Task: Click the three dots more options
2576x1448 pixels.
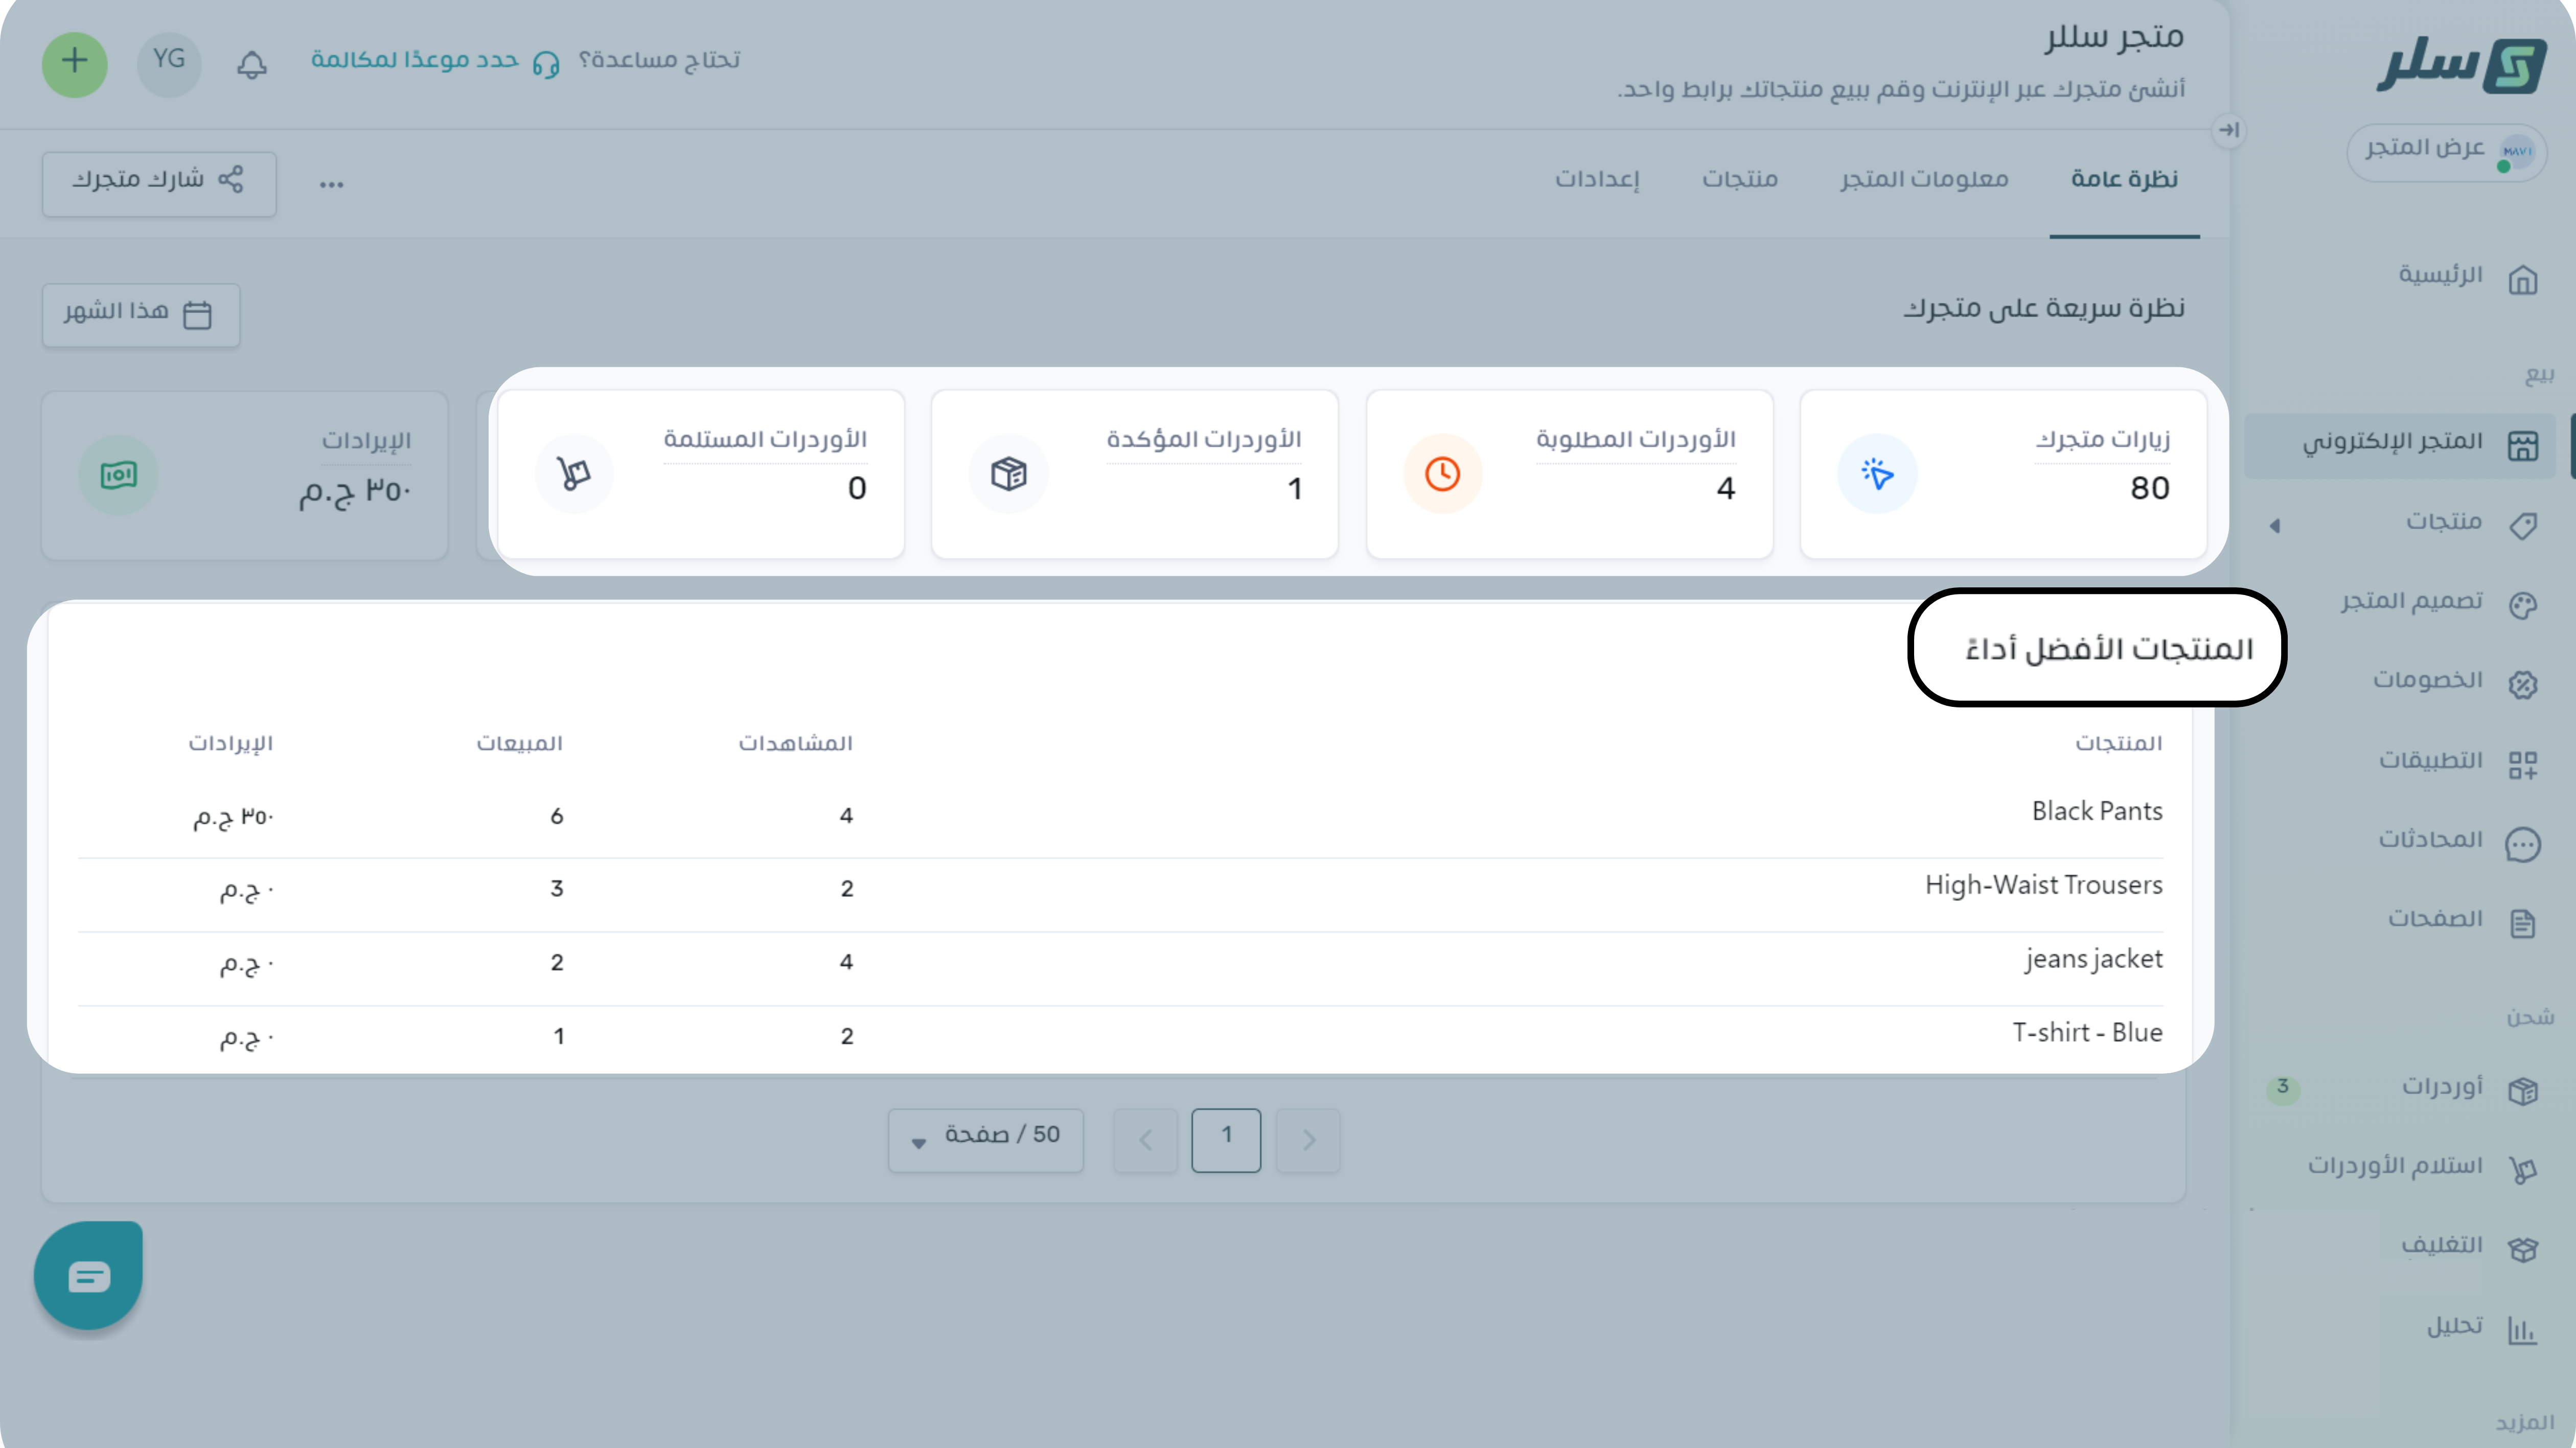Action: pyautogui.click(x=332, y=185)
